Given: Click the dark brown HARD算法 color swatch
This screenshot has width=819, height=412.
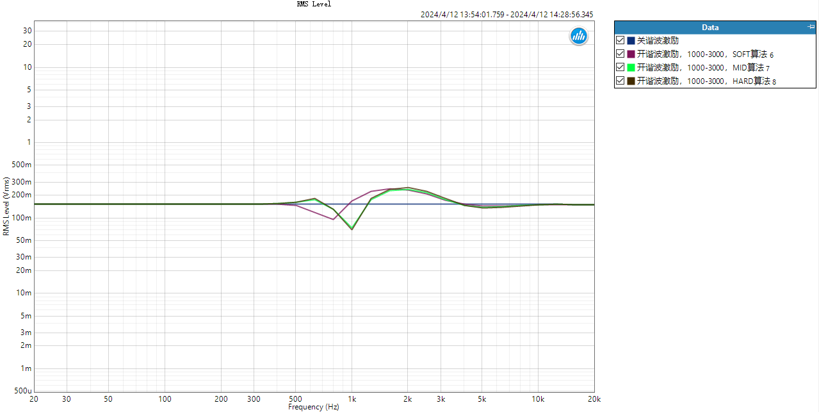Looking at the screenshot, I should click(x=631, y=81).
